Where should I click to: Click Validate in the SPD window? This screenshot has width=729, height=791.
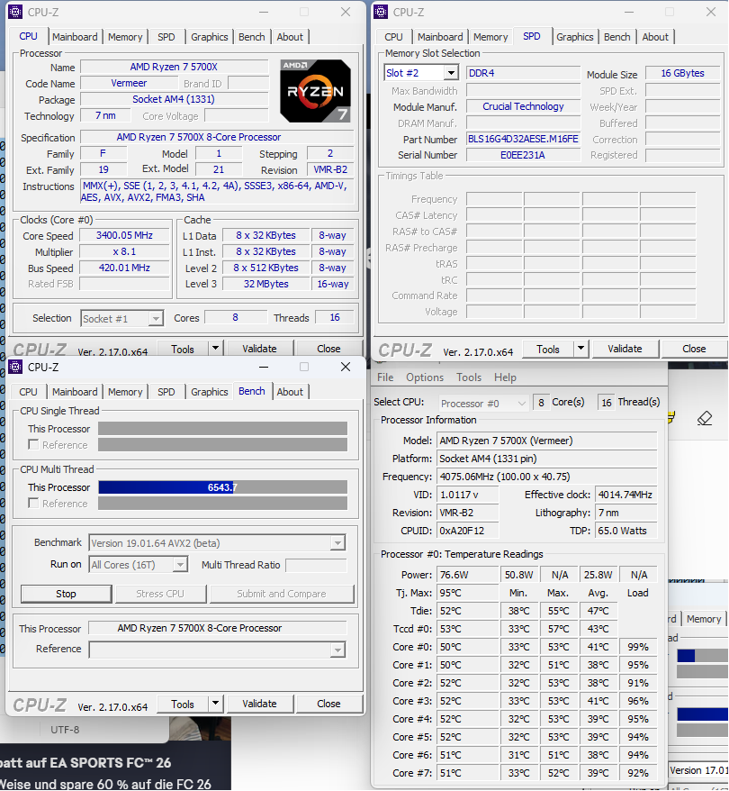coord(625,349)
